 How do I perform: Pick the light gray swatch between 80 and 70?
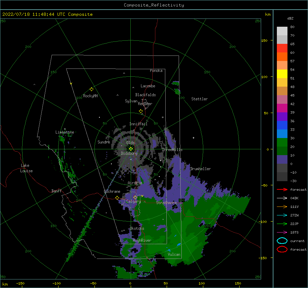(x=282, y=31)
